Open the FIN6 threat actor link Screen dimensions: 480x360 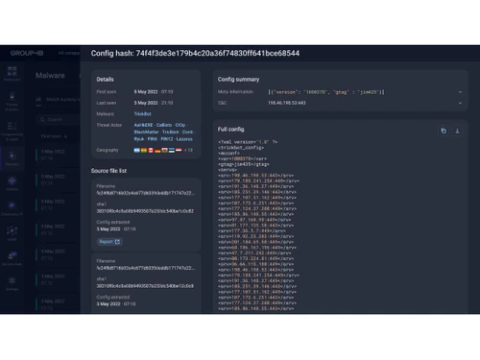coord(153,139)
